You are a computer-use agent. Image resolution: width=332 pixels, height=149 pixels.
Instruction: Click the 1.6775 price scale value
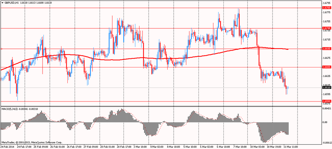click(327, 12)
